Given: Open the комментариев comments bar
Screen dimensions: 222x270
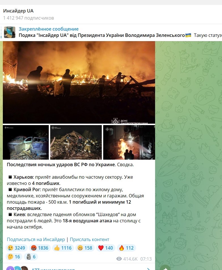Looking at the screenshot, I should point(79,267).
